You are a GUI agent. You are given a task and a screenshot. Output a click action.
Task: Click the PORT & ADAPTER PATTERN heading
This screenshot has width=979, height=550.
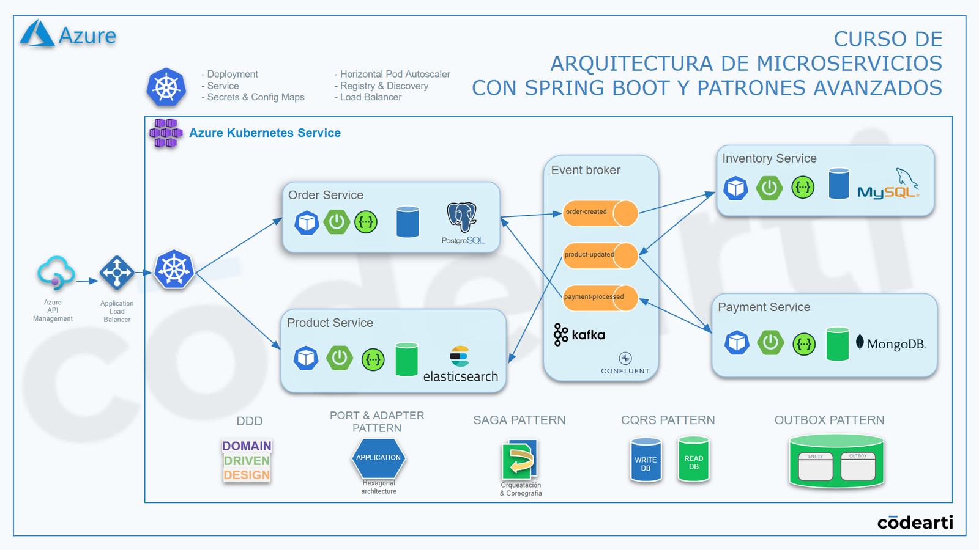[377, 422]
